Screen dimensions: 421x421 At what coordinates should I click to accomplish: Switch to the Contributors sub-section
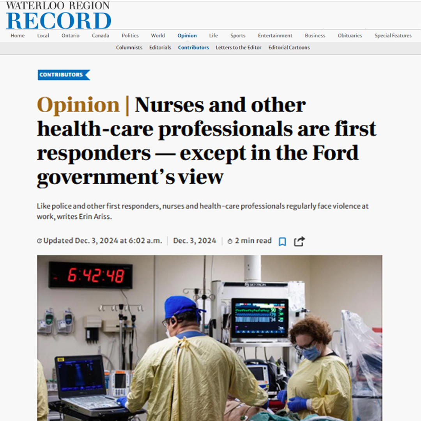click(x=193, y=48)
